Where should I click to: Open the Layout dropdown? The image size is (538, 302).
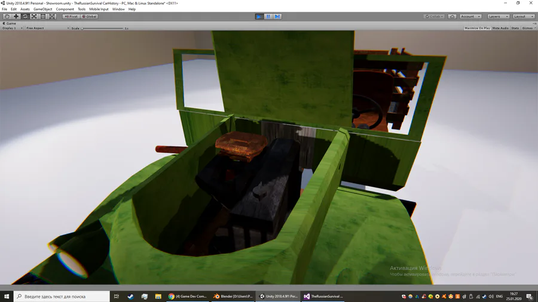coord(524,17)
